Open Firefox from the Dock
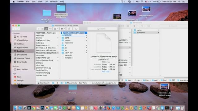This screenshot has height=111, width=198. (x=109, y=108)
